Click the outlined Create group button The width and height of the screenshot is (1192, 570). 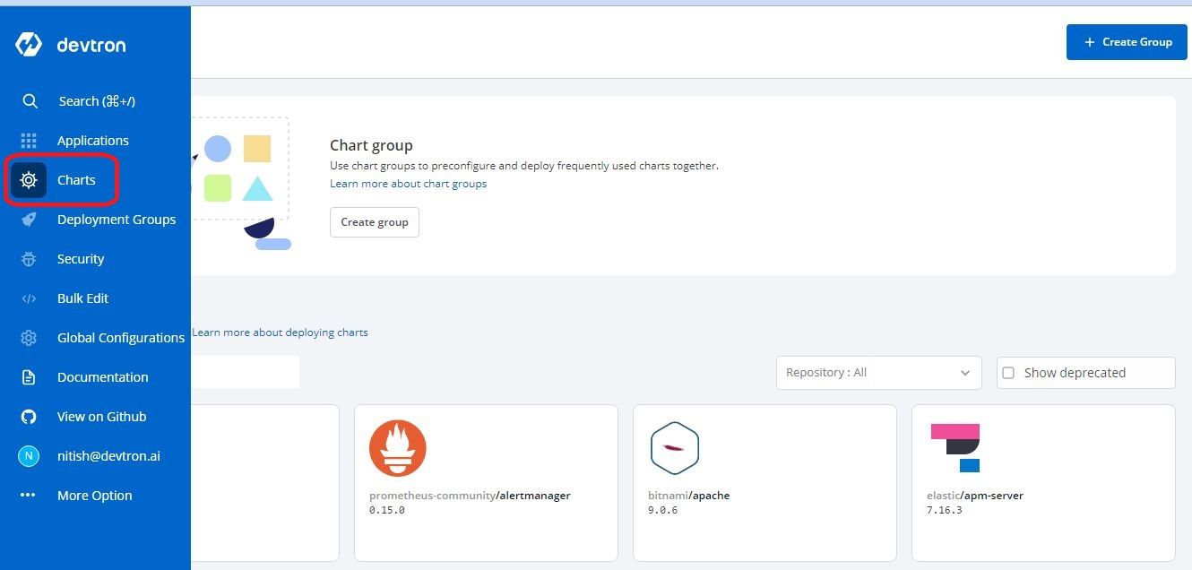click(x=374, y=222)
